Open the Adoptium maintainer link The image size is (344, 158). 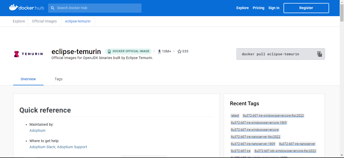pos(37,130)
